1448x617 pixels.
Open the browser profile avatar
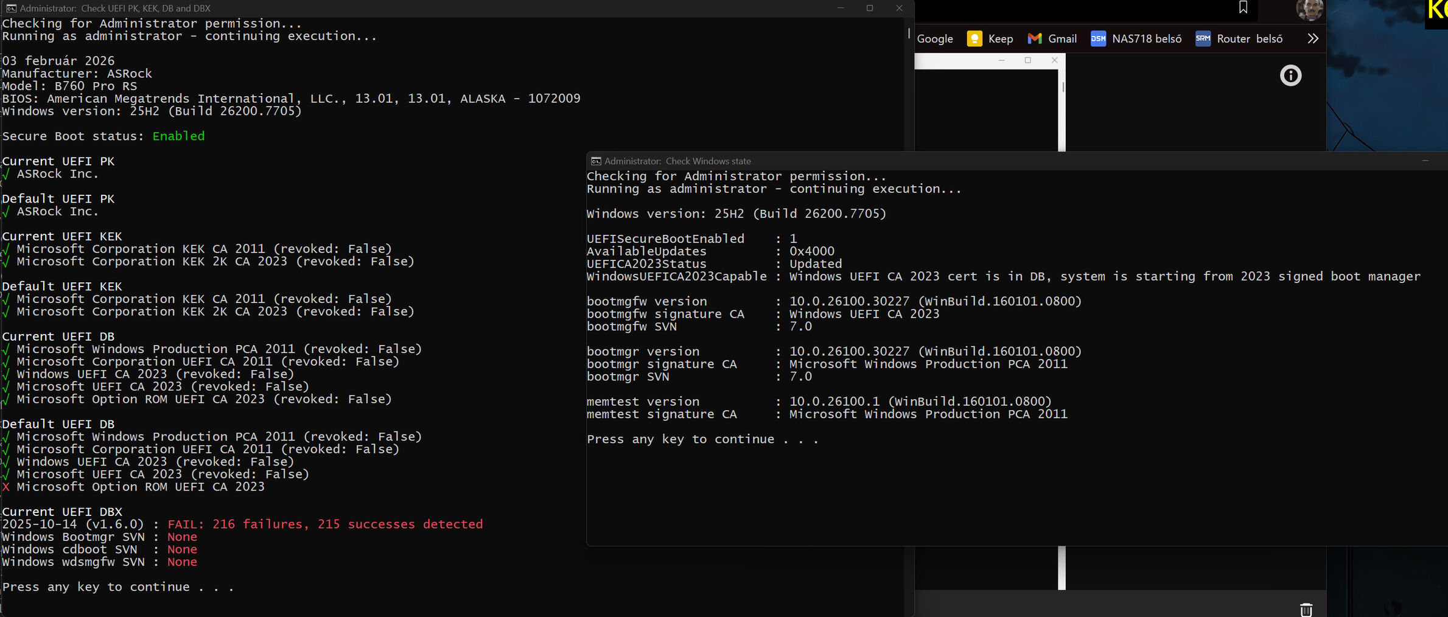pos(1309,9)
